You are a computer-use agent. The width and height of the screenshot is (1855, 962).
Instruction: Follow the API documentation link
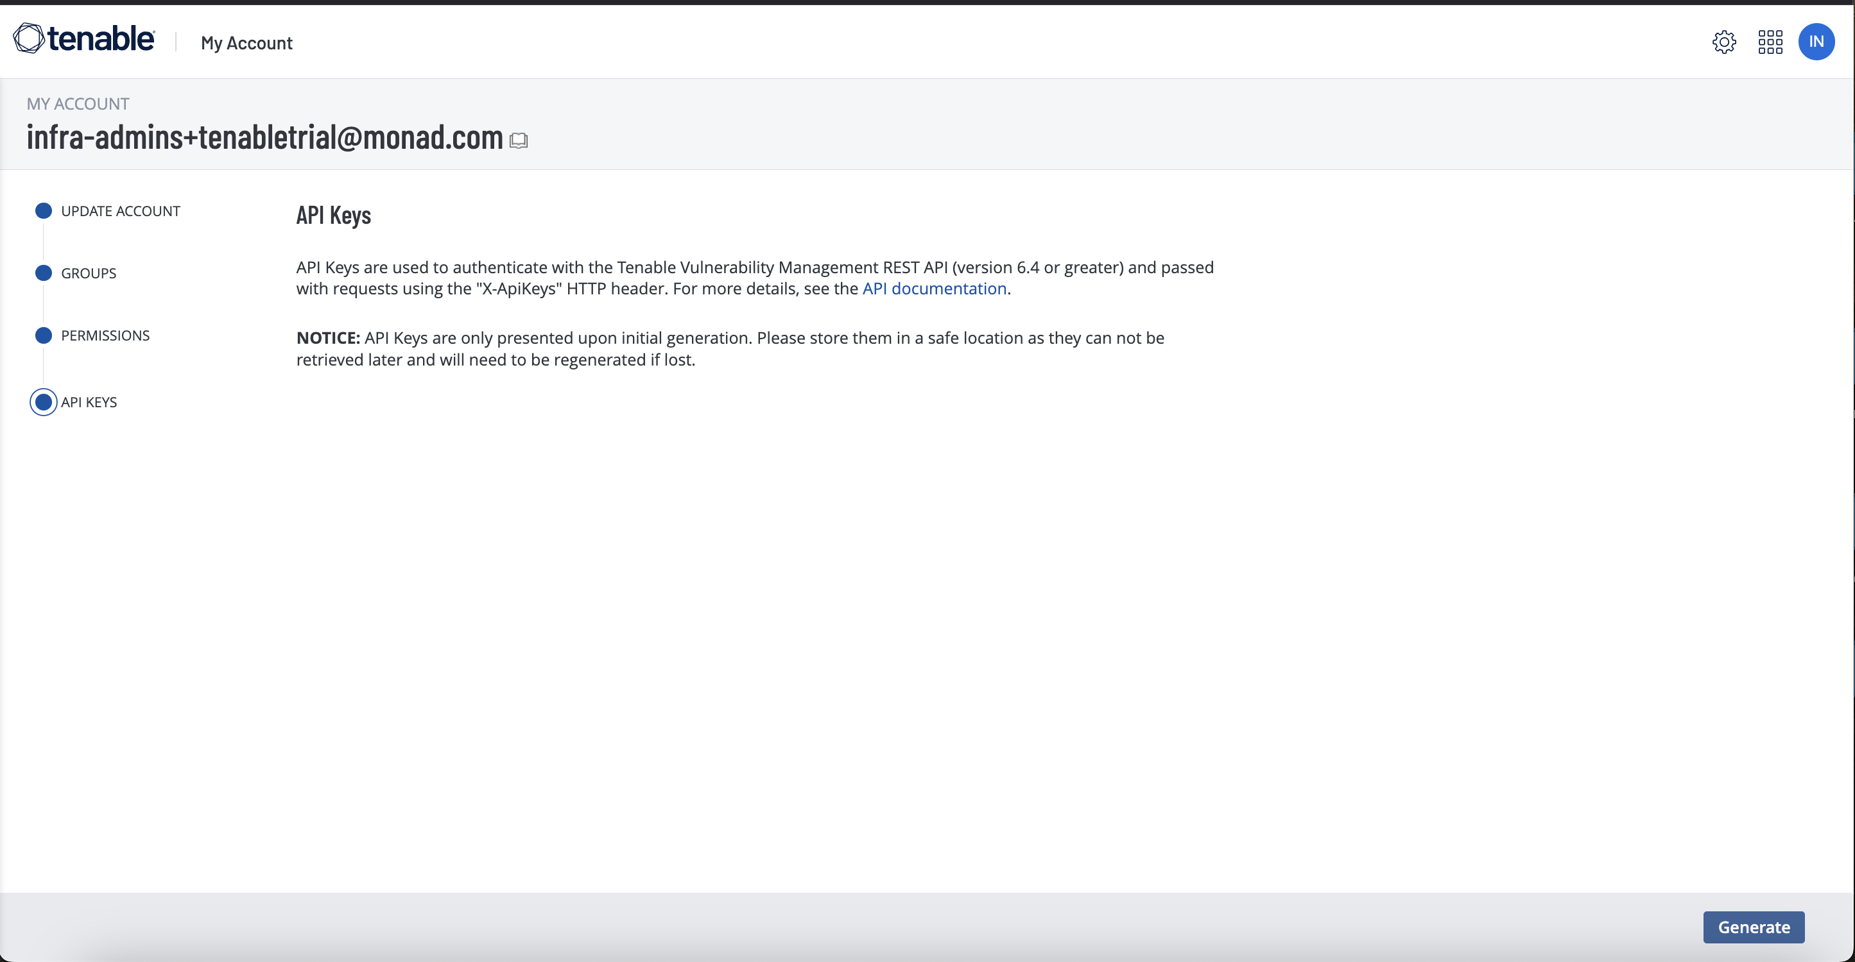[x=934, y=289]
